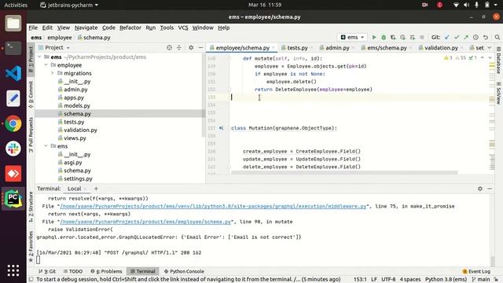Hide the Terminal panel

(490, 189)
